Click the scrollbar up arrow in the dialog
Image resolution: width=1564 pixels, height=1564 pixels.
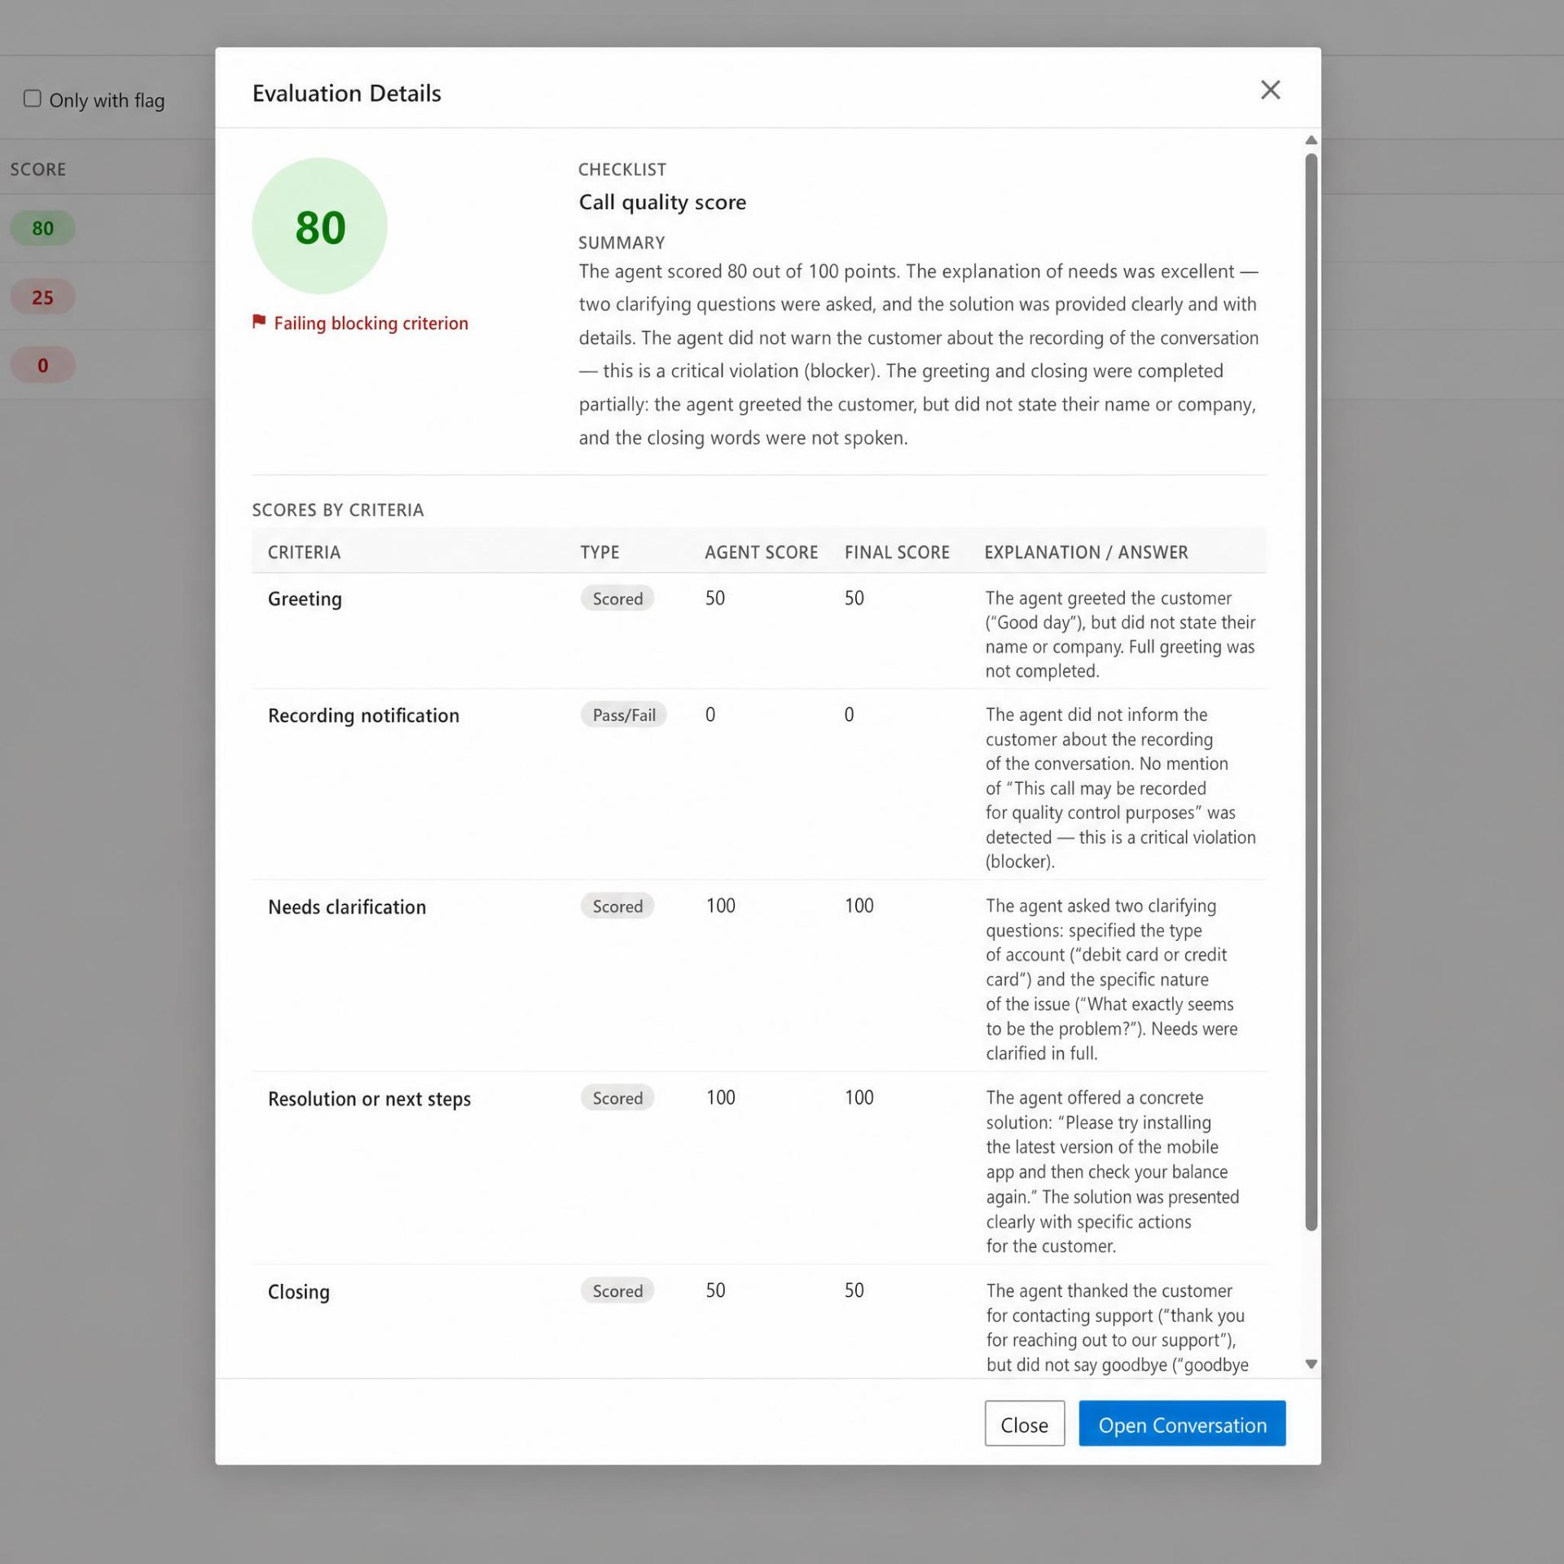coord(1311,140)
